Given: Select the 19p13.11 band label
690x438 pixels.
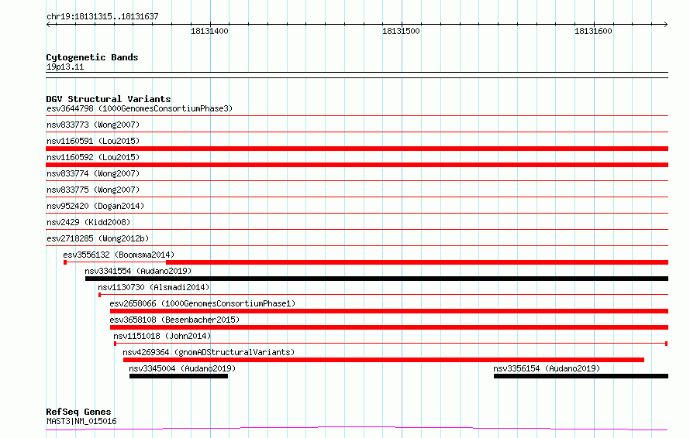Looking at the screenshot, I should 65,67.
